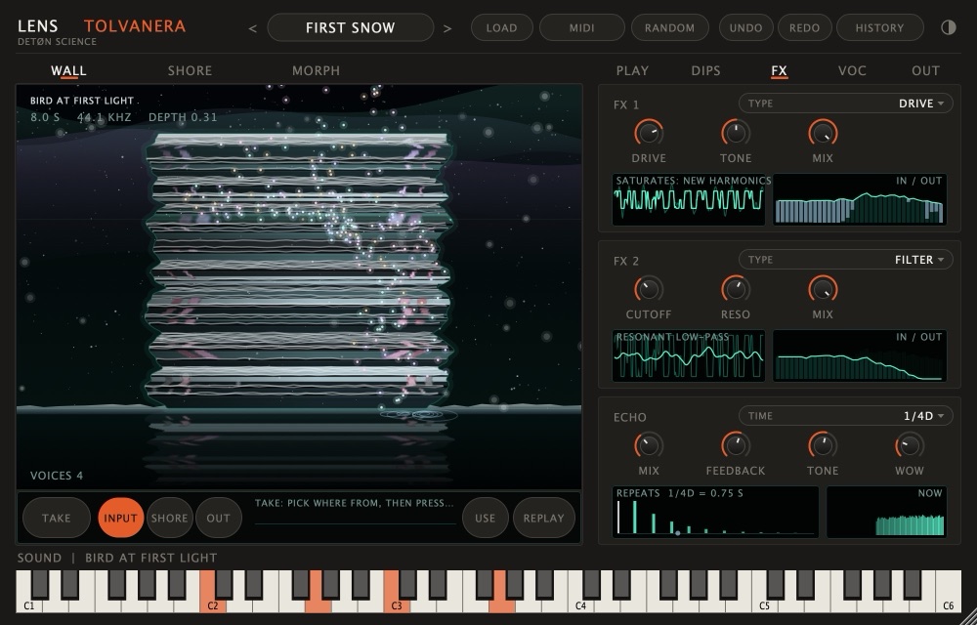This screenshot has width=977, height=625.
Task: Expand the FX 1 TYPE dropdown (DRIVE)
Action: click(x=845, y=104)
